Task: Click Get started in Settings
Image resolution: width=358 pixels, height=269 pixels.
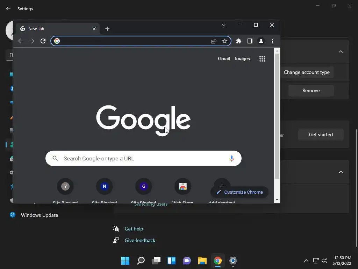Action: [x=321, y=134]
